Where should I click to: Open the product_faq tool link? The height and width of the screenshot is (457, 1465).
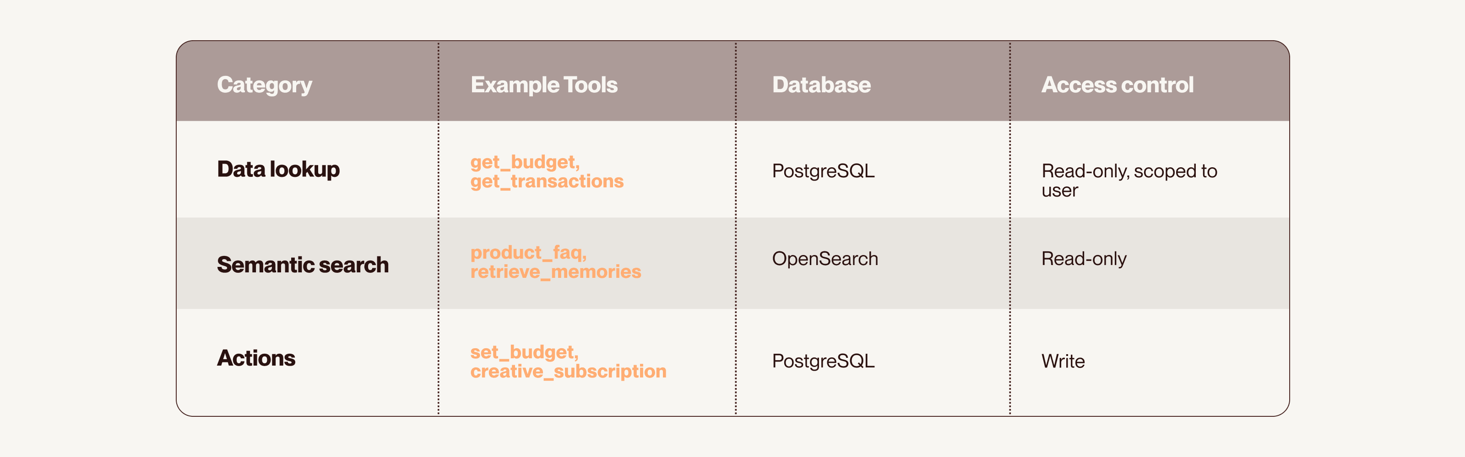527,252
